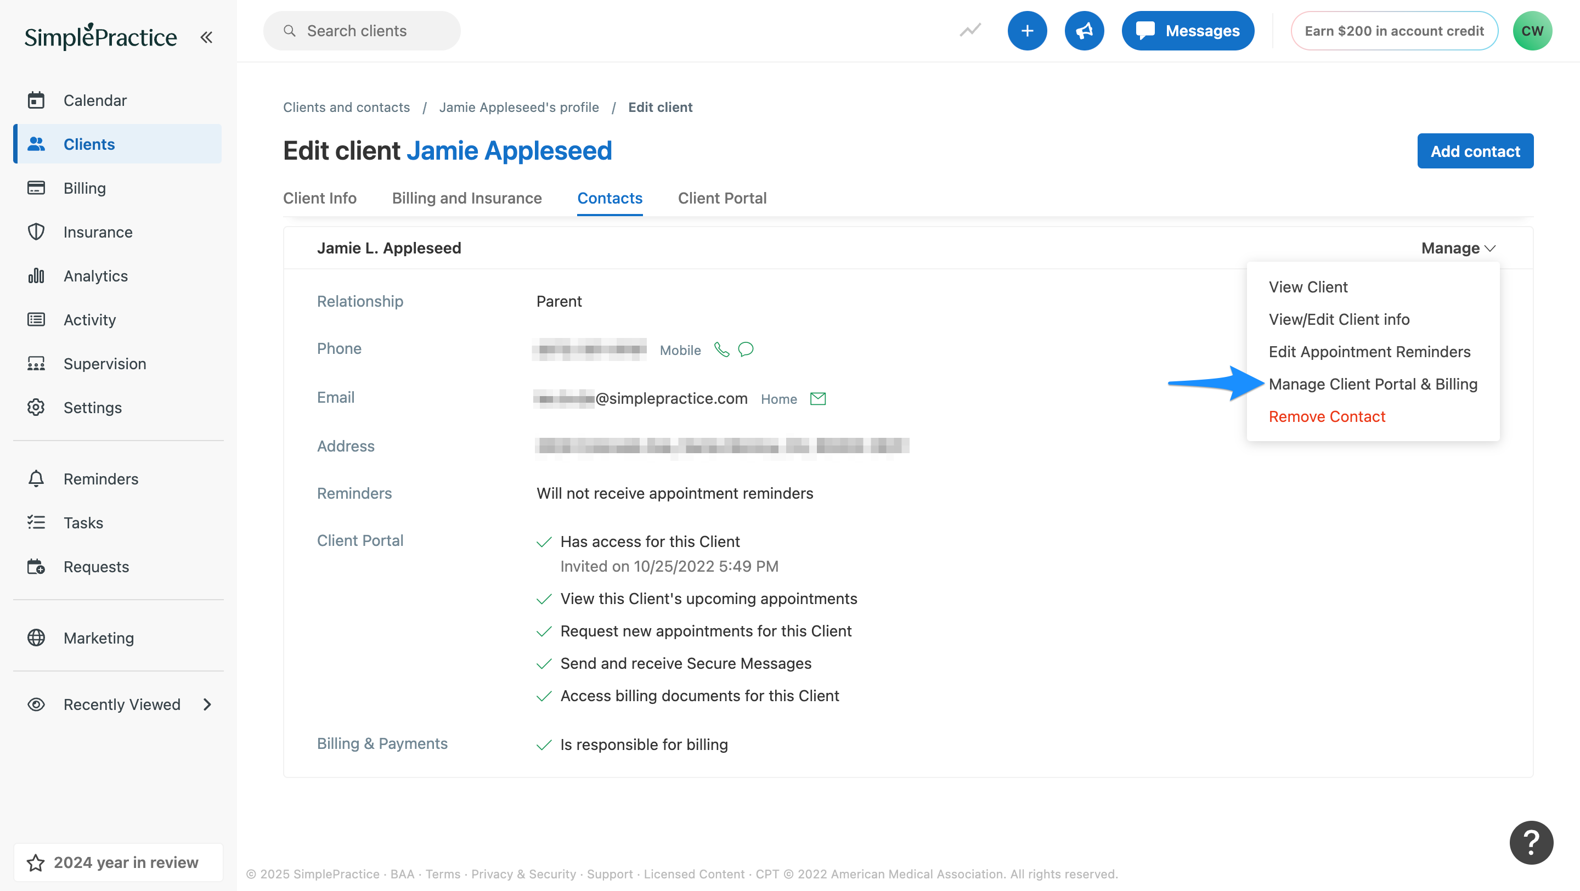Toggle the Manage dropdown
This screenshot has height=891, width=1580.
point(1459,248)
